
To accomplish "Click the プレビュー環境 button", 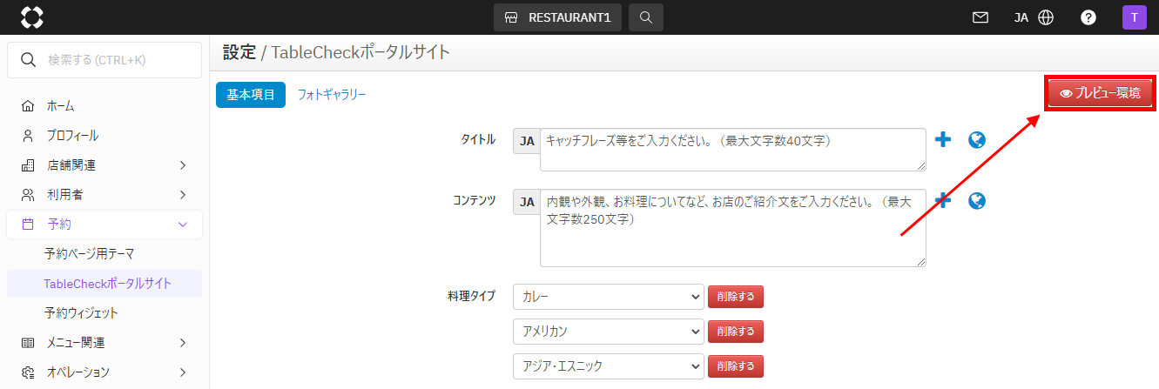I will click(1101, 93).
